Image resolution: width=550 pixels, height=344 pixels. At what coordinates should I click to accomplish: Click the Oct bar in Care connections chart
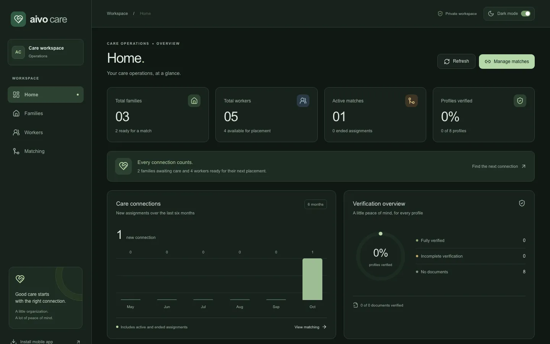coord(312,279)
